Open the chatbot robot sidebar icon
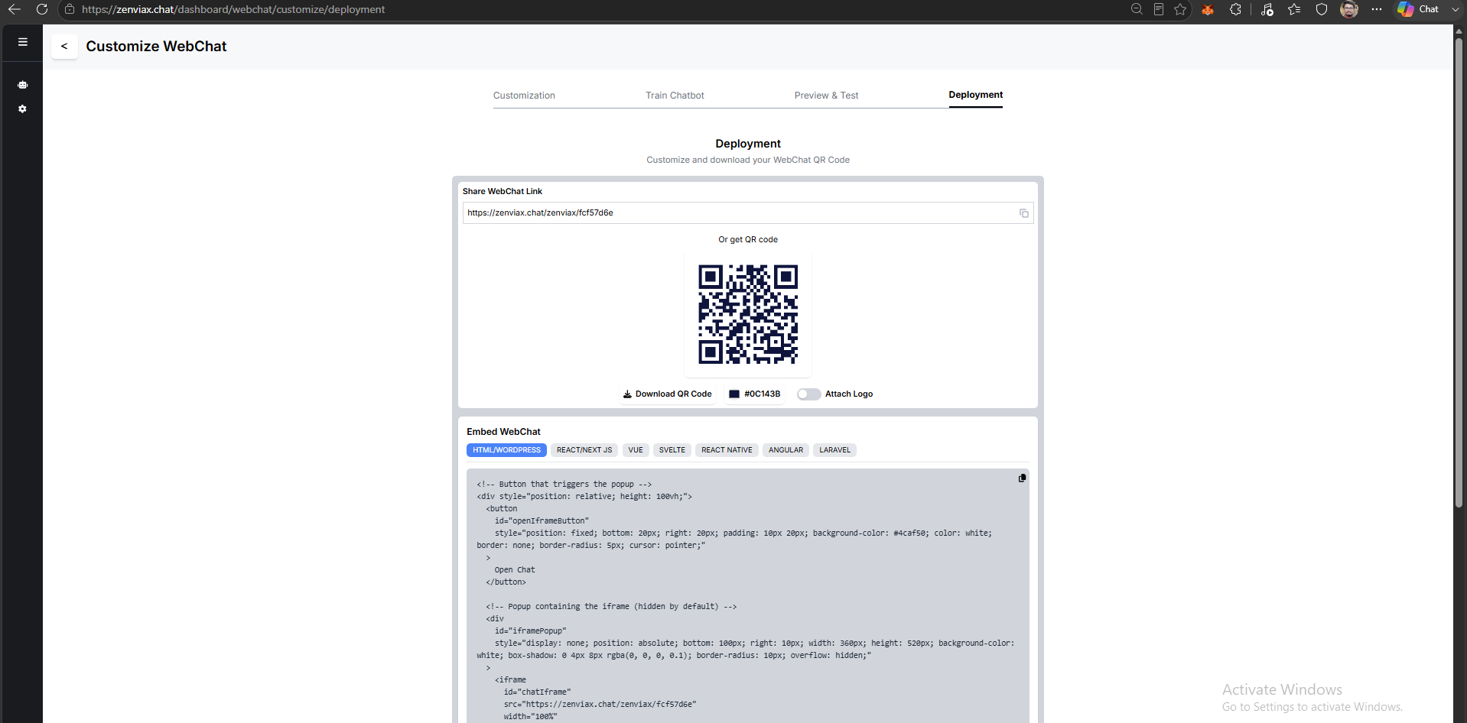This screenshot has width=1467, height=723. click(x=23, y=85)
